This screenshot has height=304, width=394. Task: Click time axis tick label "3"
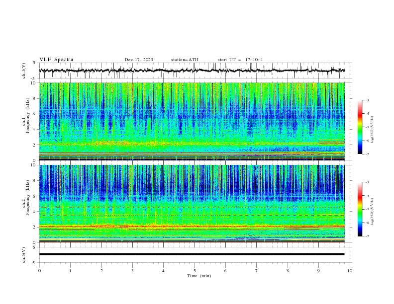(132, 271)
